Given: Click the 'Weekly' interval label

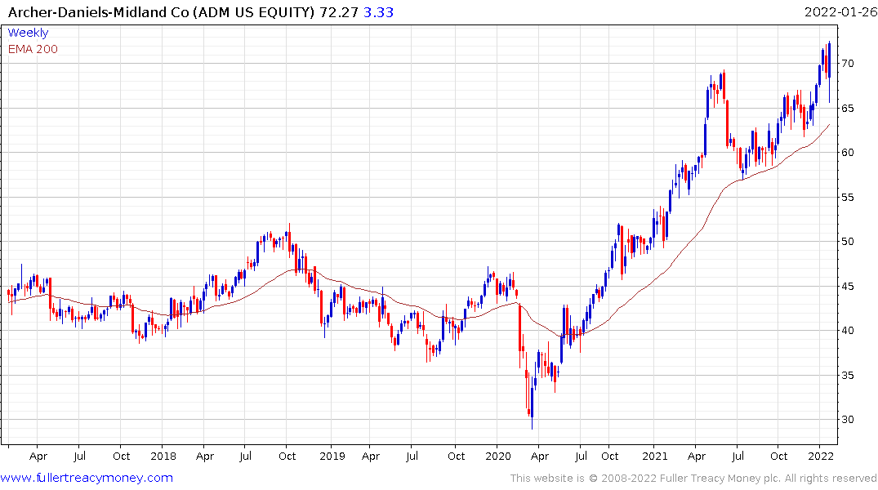Looking at the screenshot, I should click(x=28, y=33).
